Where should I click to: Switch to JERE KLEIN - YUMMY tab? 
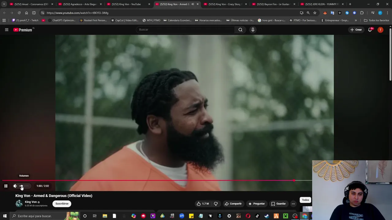[x=322, y=4]
